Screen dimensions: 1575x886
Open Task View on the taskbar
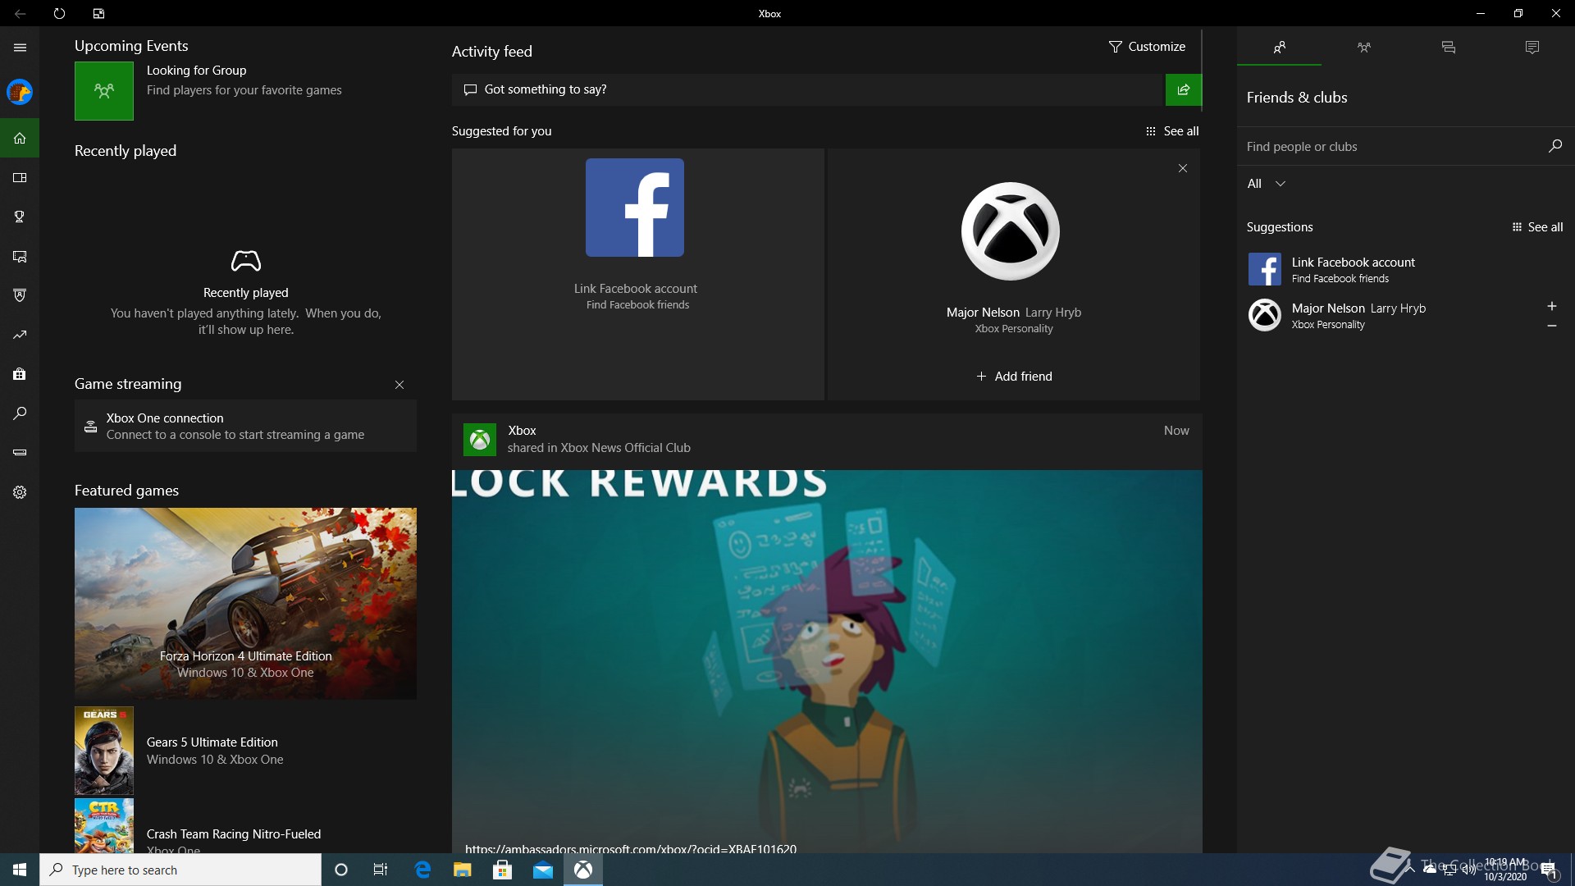[x=381, y=870]
